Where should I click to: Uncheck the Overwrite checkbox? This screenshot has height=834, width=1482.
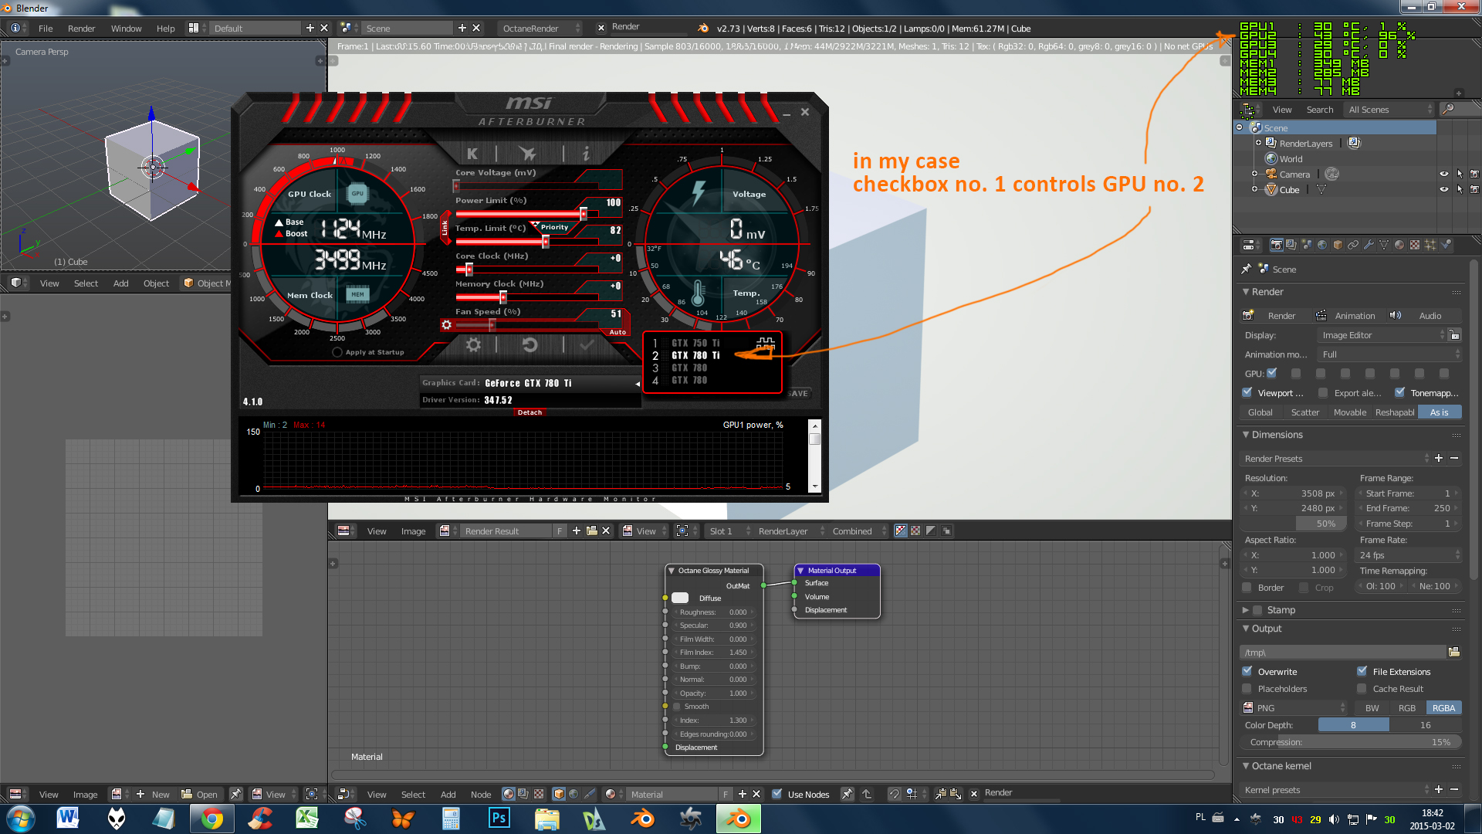point(1247,671)
